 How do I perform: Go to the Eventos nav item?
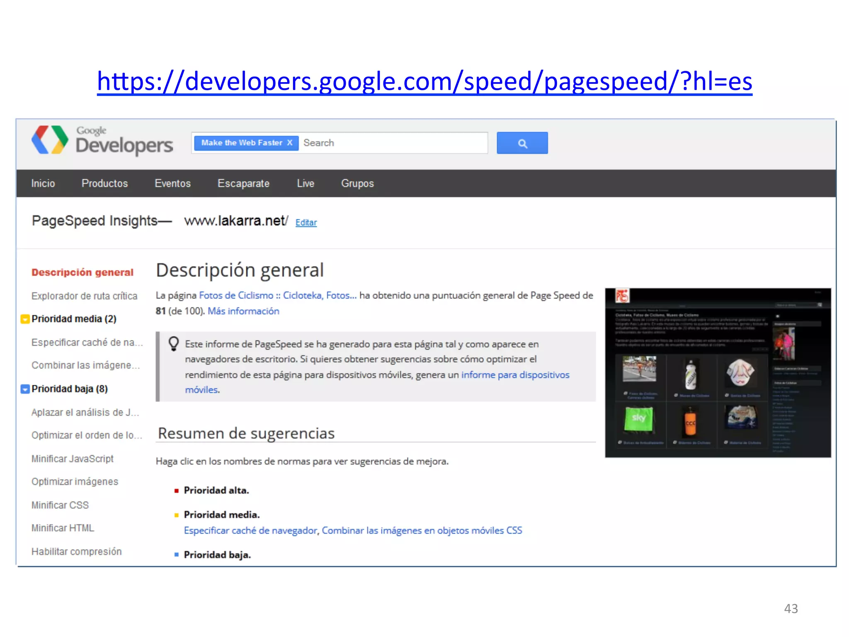[172, 183]
